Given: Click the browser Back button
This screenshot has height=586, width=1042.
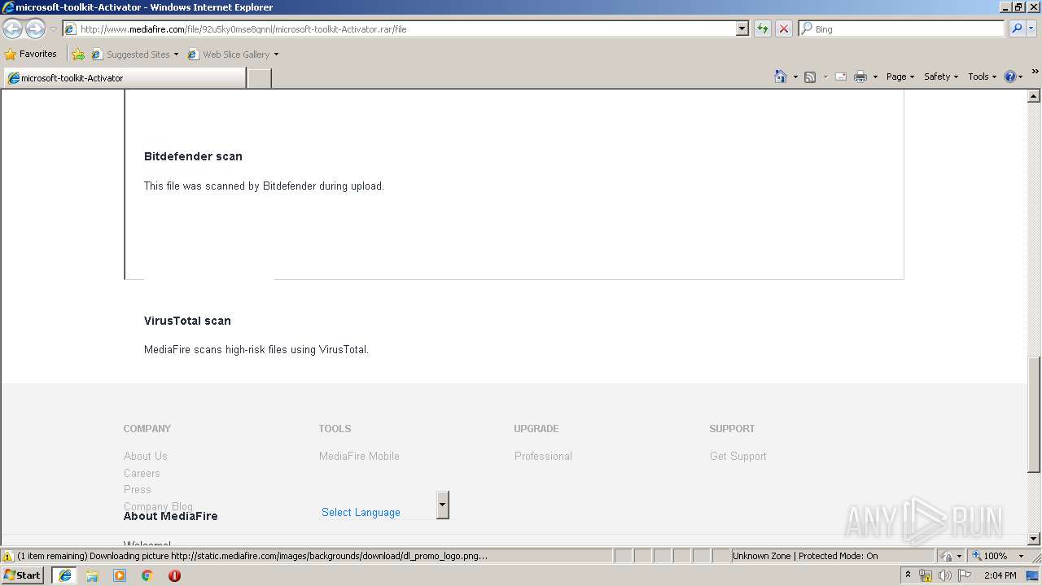Looking at the screenshot, I should 12,29.
